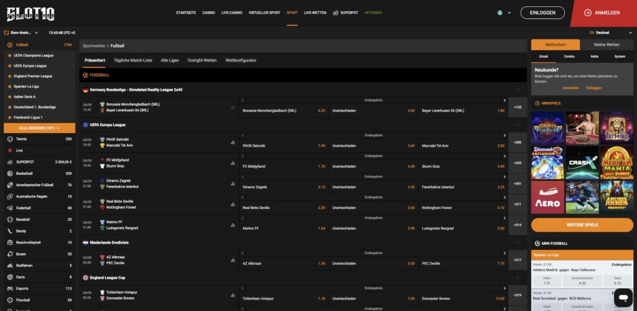Open LIVE-WETTEN menu item
The width and height of the screenshot is (637, 311).
pyautogui.click(x=315, y=12)
